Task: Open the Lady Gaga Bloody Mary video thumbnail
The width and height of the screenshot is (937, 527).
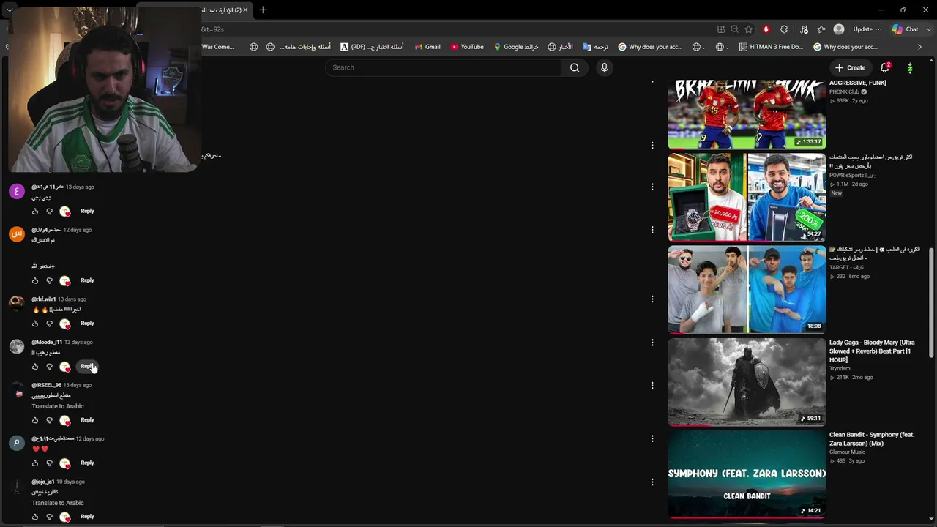Action: click(x=747, y=382)
